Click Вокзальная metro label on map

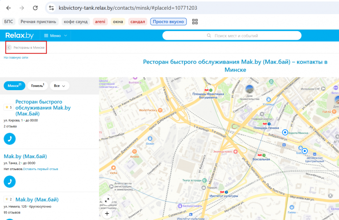(x=261, y=159)
